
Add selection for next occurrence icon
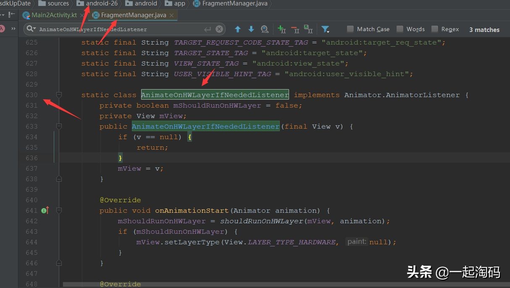[281, 29]
